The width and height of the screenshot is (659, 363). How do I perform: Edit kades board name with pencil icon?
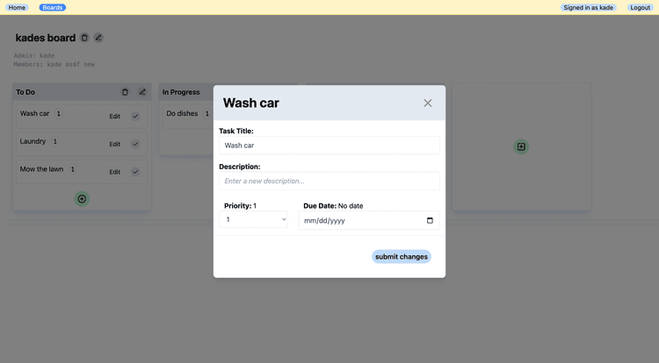(98, 38)
